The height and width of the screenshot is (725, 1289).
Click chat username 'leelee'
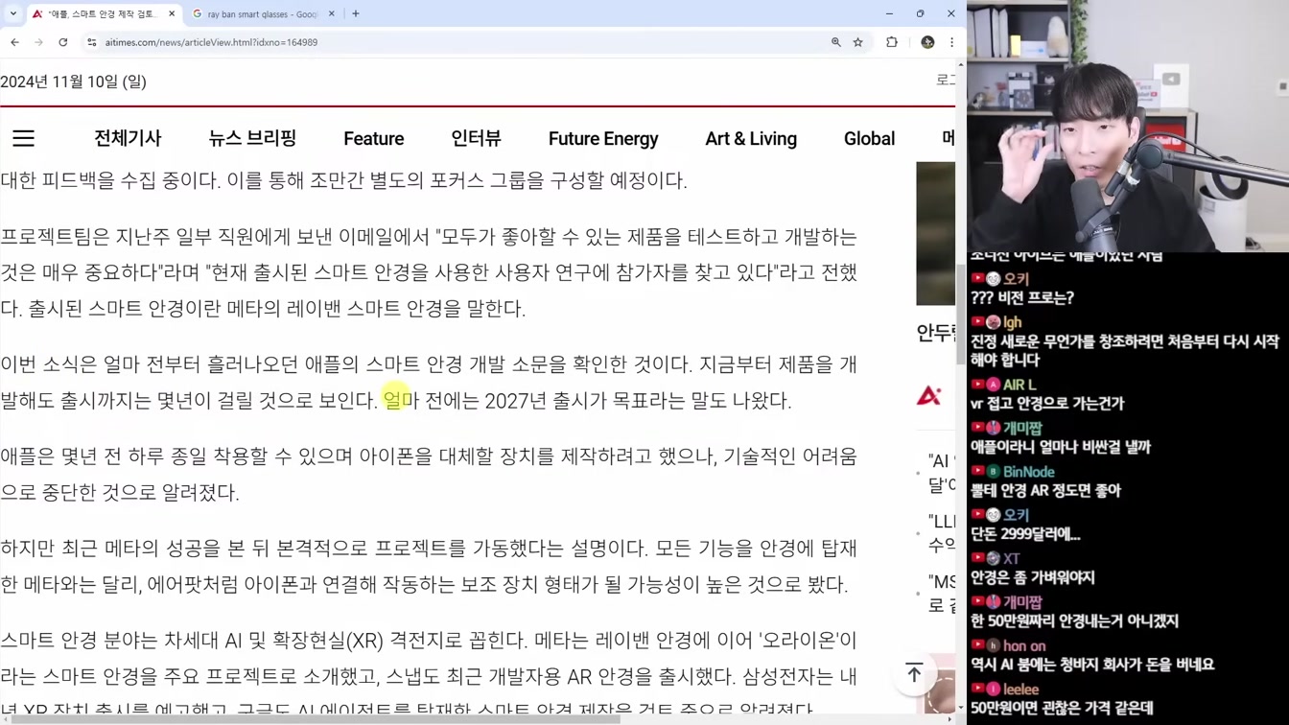1020,690
